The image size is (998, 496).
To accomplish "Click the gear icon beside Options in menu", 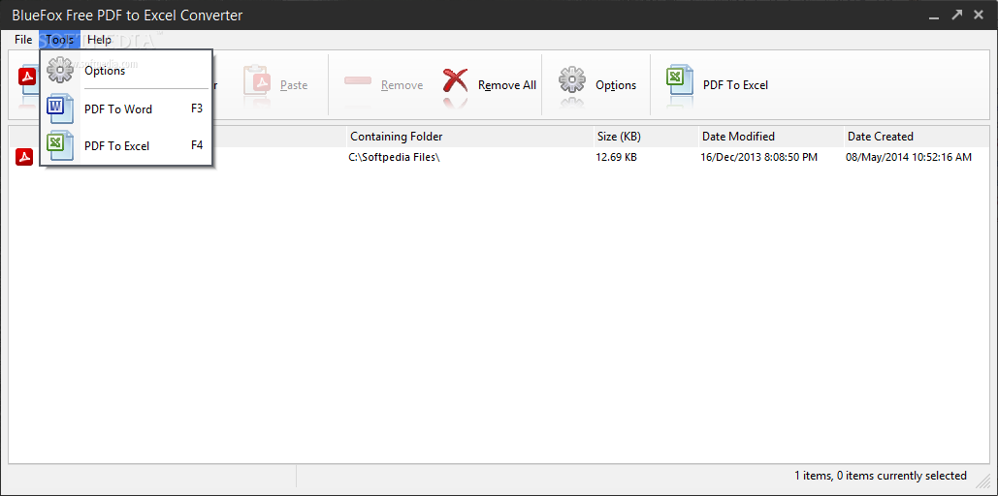I will (60, 70).
